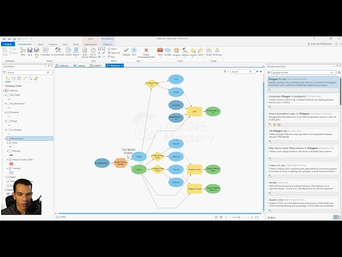The width and height of the screenshot is (342, 257).
Task: Open the Utilities dropdown
Action: 185,52
